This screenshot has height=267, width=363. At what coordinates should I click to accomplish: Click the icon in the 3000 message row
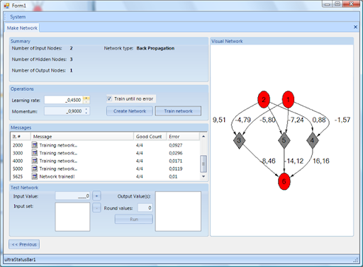(x=35, y=153)
